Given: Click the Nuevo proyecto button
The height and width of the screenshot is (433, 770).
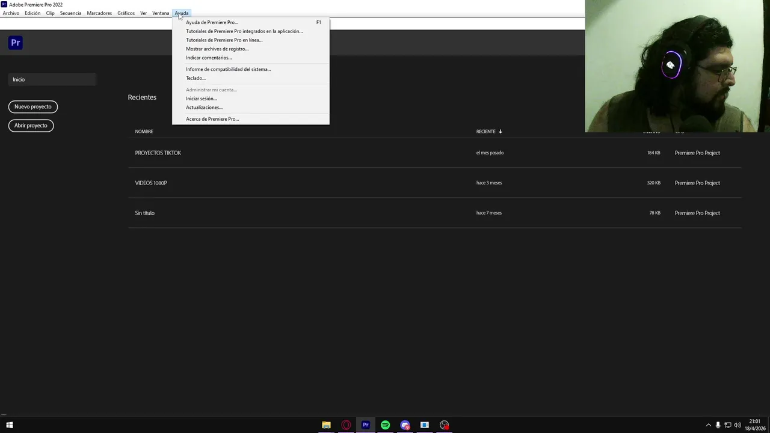Looking at the screenshot, I should [33, 106].
